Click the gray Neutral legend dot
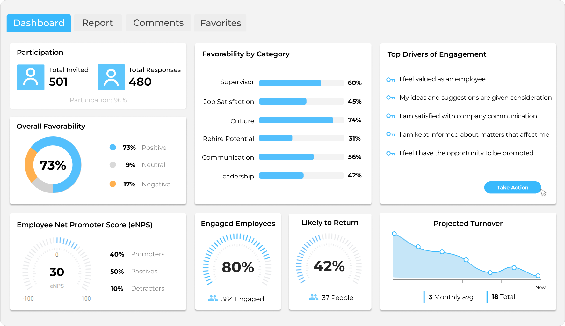Screen dimensions: 565x326 (113, 165)
